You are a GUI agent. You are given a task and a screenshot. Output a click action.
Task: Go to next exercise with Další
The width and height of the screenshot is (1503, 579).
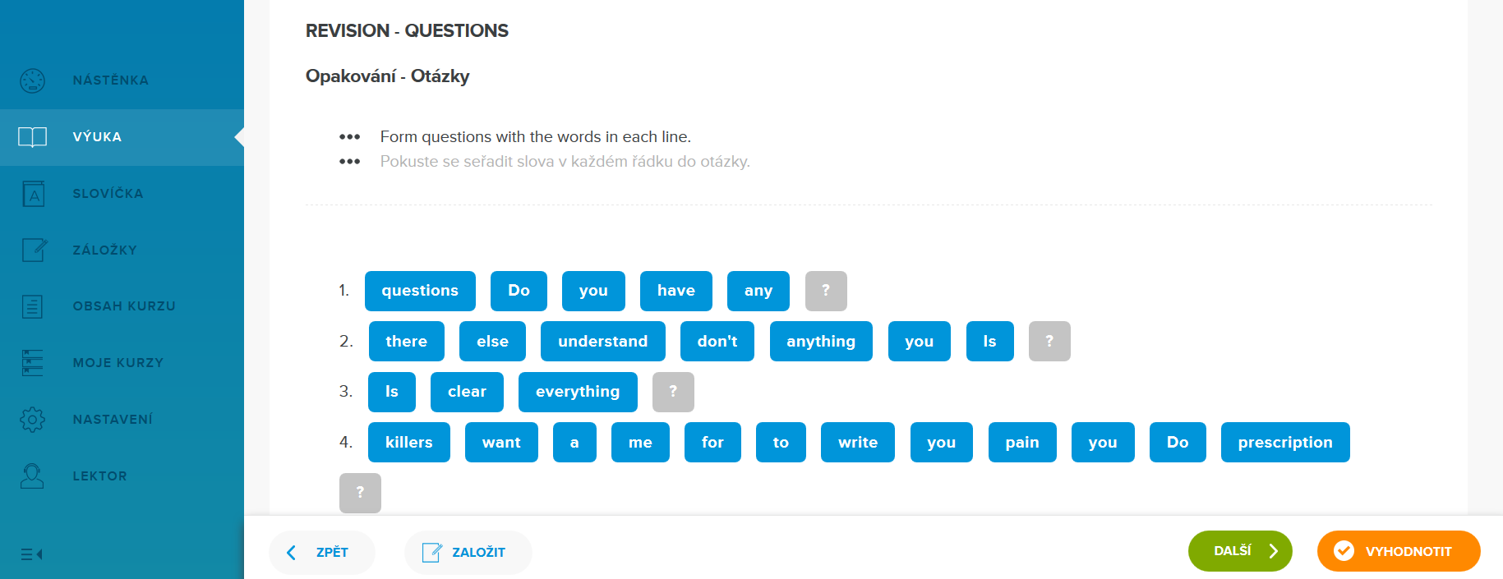click(x=1239, y=551)
